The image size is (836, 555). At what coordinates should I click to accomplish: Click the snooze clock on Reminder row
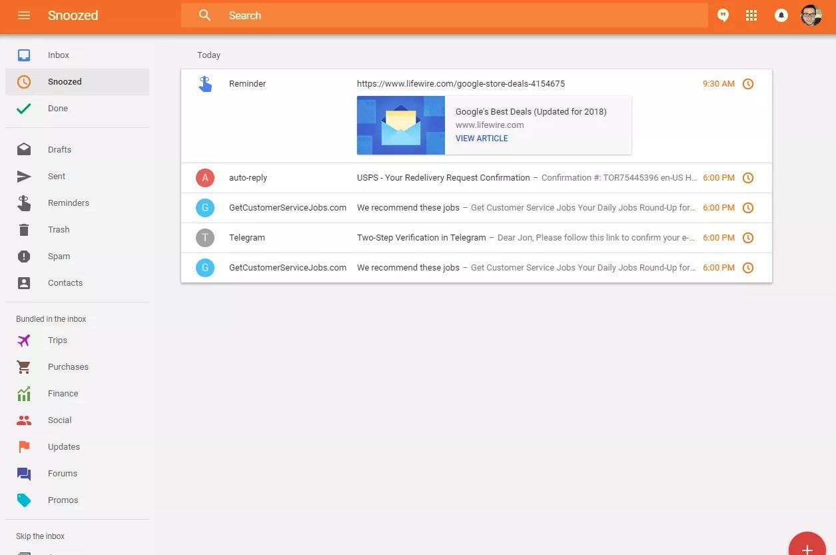pyautogui.click(x=748, y=84)
